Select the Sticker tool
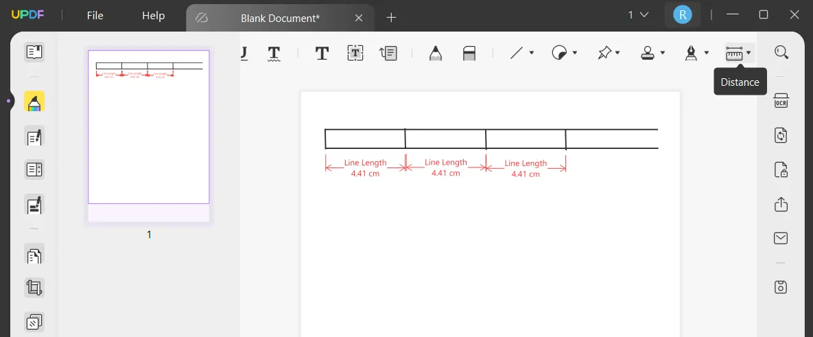 (x=559, y=53)
